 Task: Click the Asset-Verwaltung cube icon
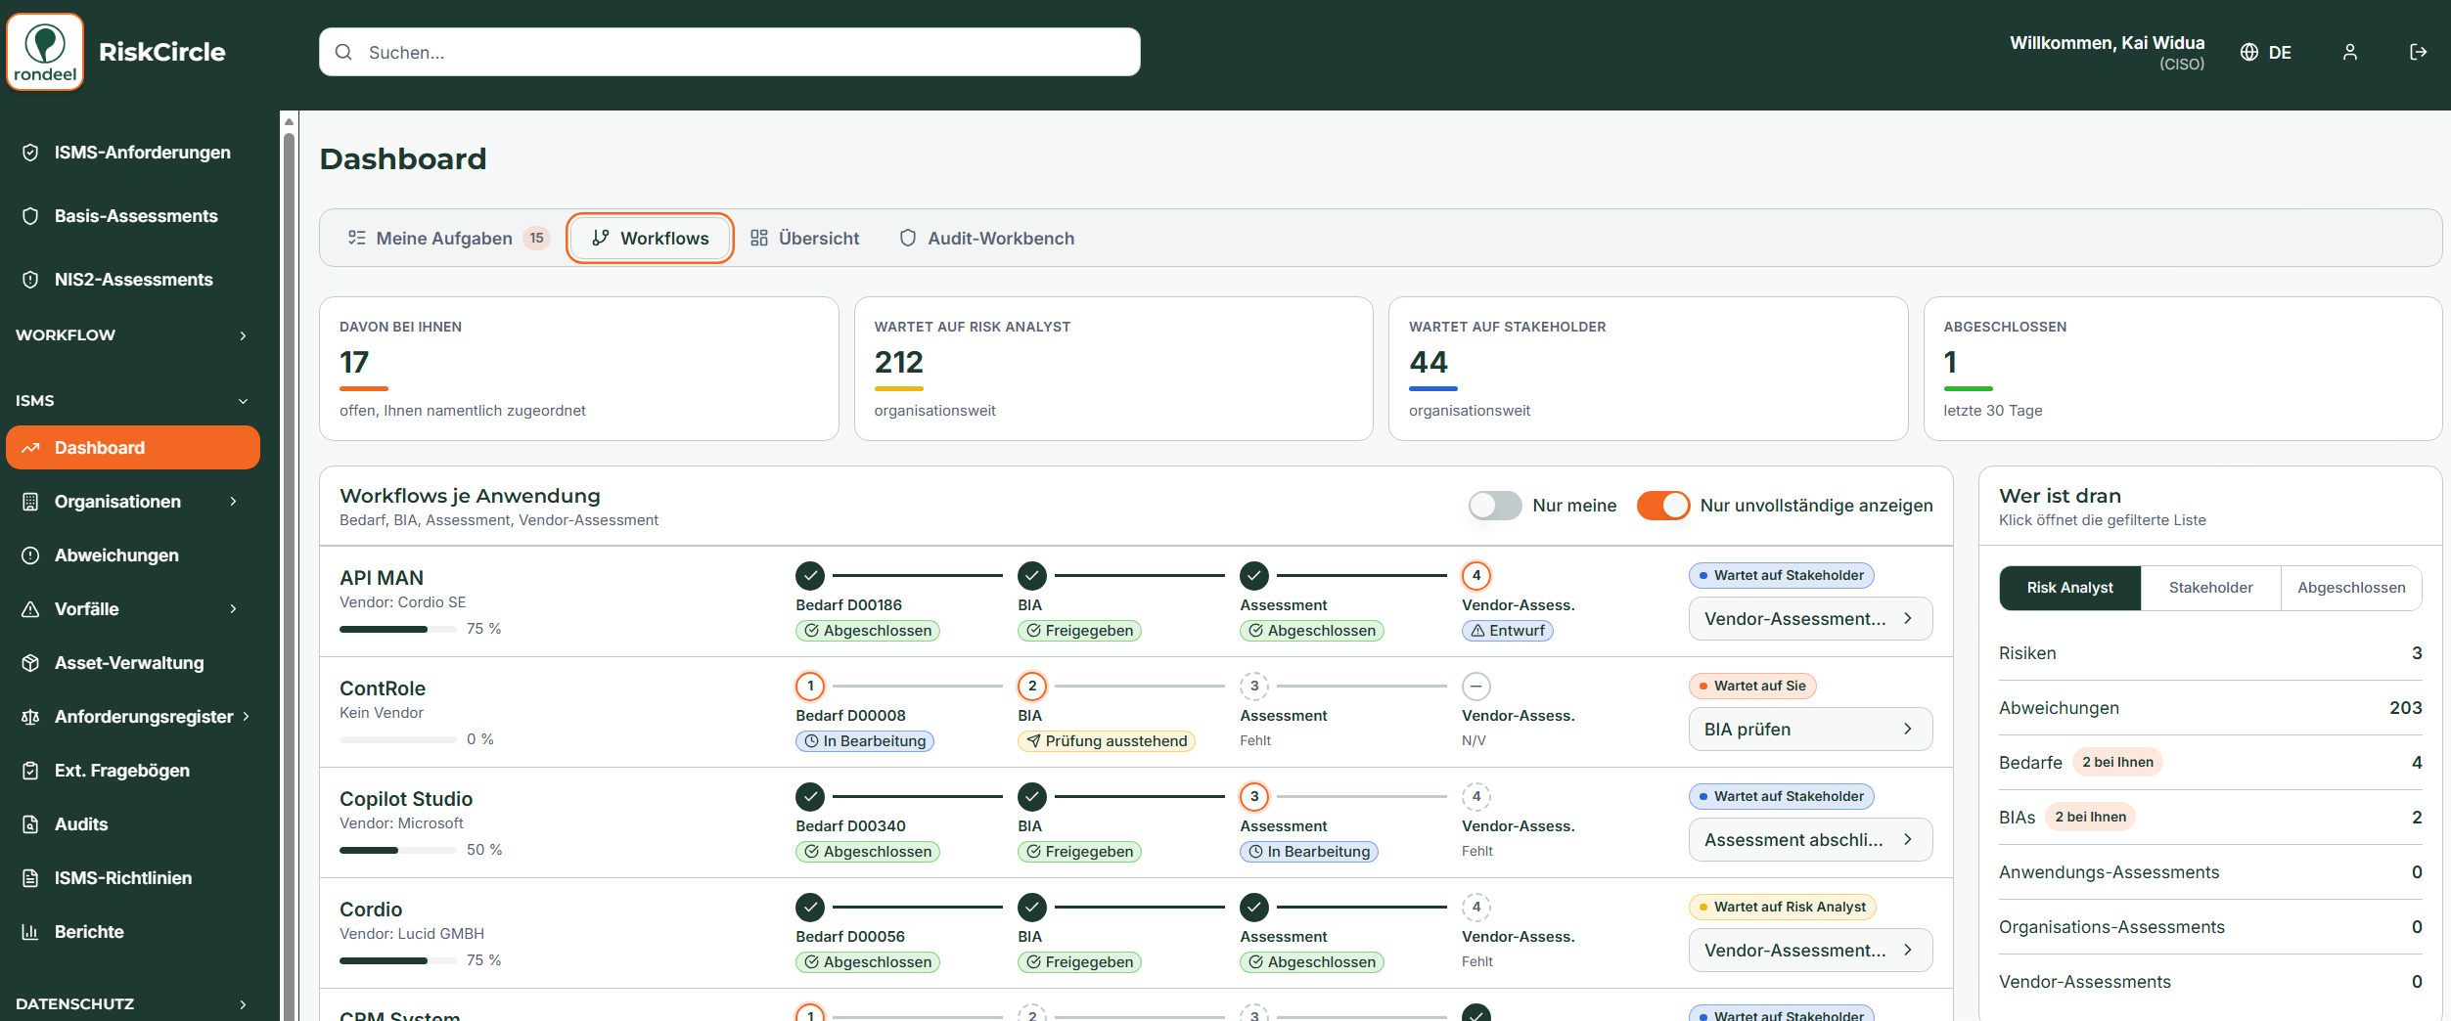pos(30,663)
